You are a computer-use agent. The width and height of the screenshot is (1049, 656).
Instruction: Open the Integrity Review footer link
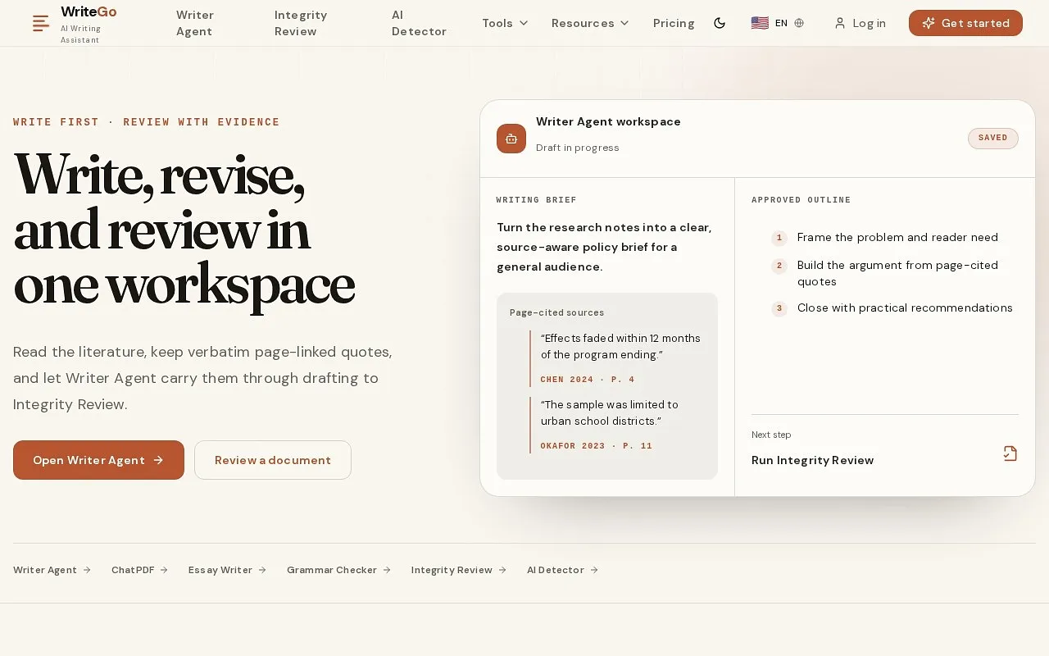[459, 570]
